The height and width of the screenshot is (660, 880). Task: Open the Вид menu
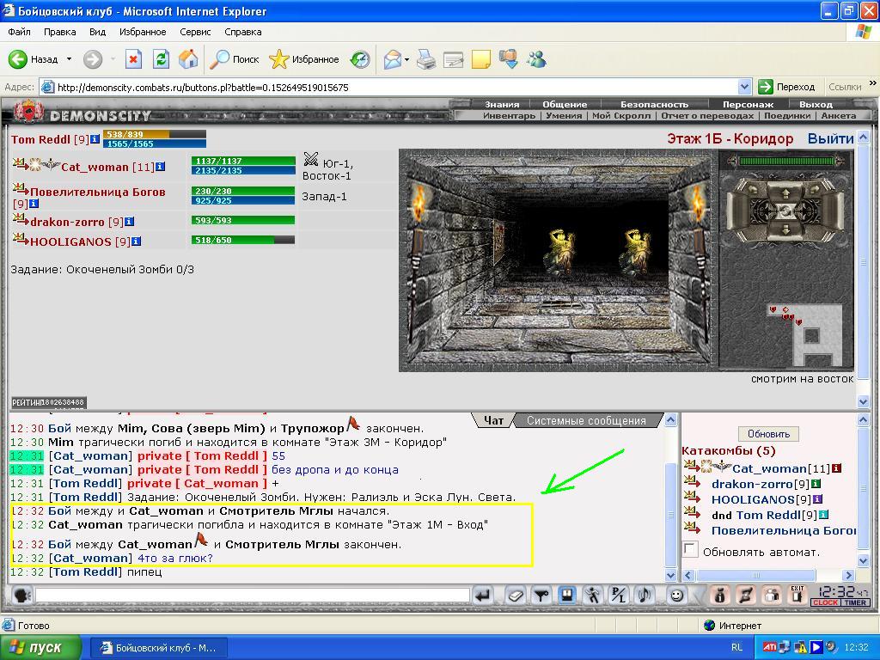98,32
